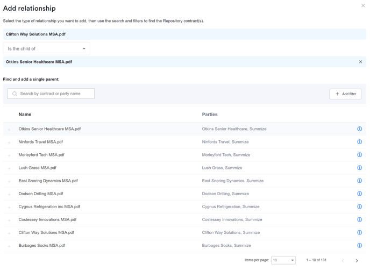
Task: Add Costessey Innovations MSA.pdf with plus icon
Action: click(9, 220)
